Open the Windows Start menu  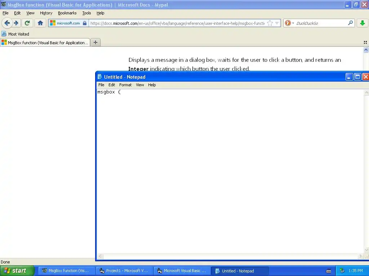point(17,271)
